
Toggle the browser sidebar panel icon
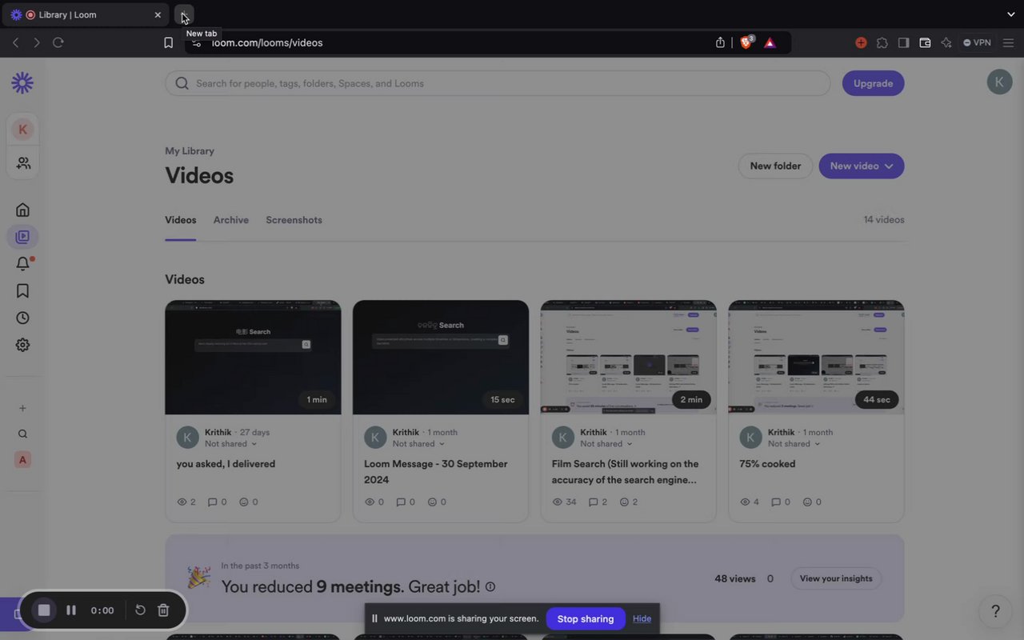903,42
